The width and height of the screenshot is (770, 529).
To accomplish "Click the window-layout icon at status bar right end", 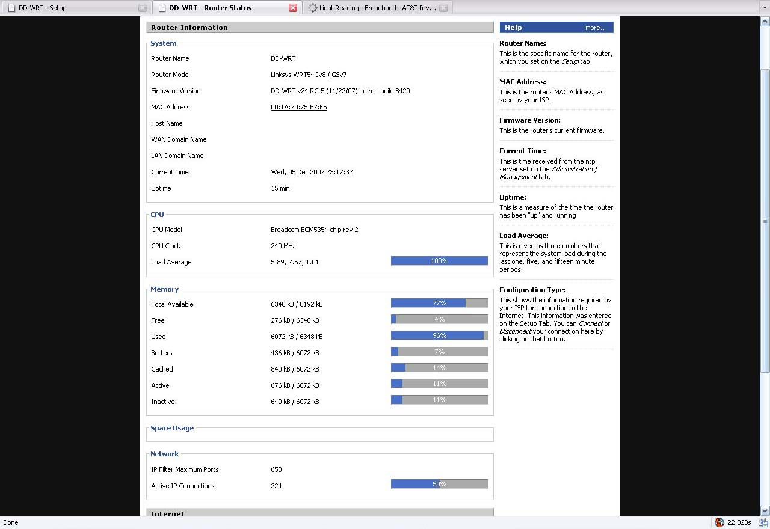I will 763,522.
